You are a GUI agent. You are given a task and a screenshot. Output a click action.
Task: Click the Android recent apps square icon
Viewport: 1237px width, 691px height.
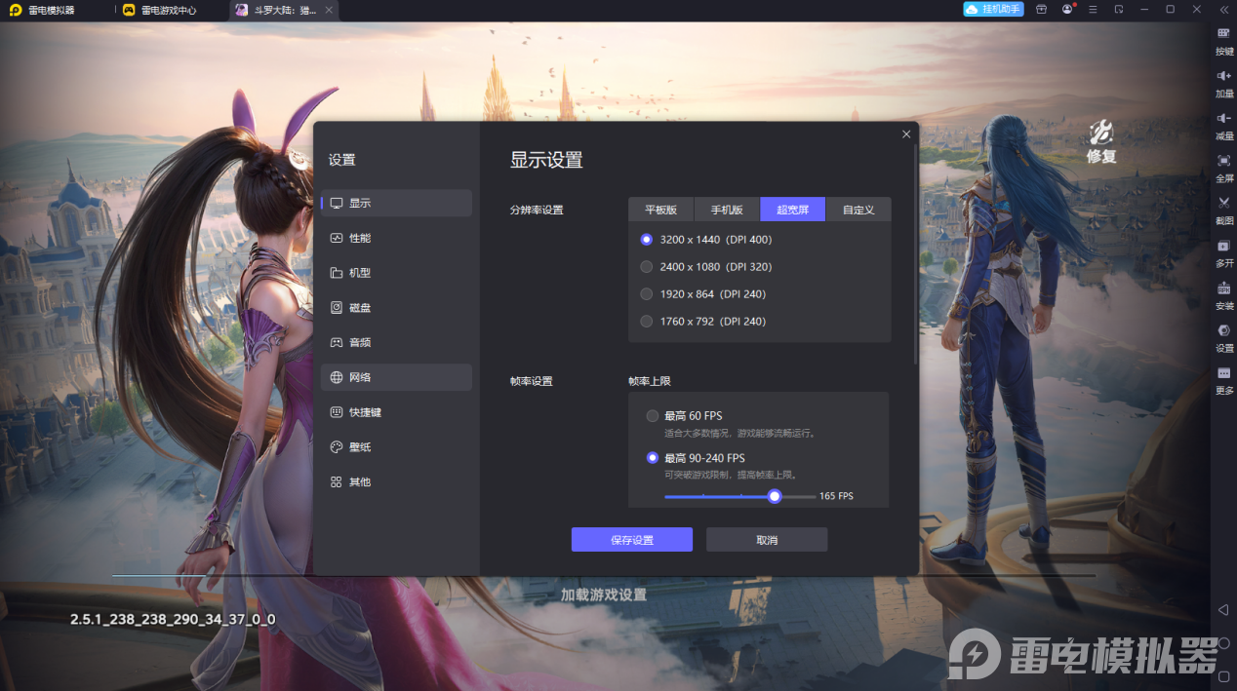click(x=1223, y=676)
